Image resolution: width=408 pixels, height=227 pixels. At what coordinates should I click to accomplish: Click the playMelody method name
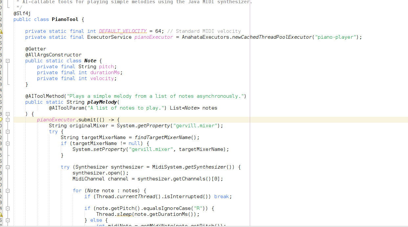coord(102,102)
